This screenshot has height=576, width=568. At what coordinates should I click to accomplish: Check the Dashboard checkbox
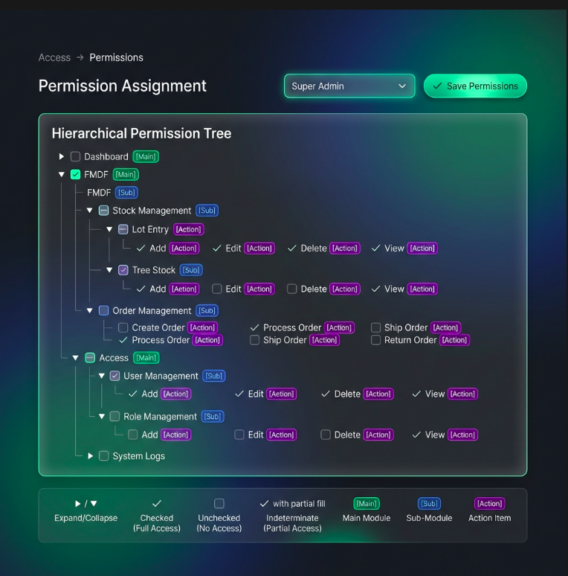75,156
